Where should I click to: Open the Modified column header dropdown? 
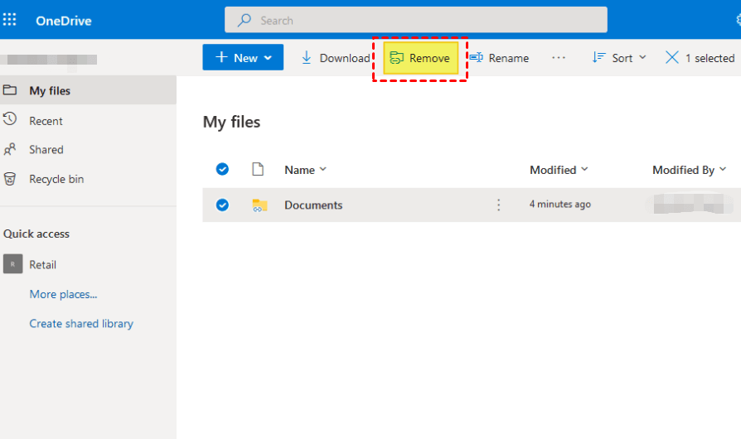point(559,170)
